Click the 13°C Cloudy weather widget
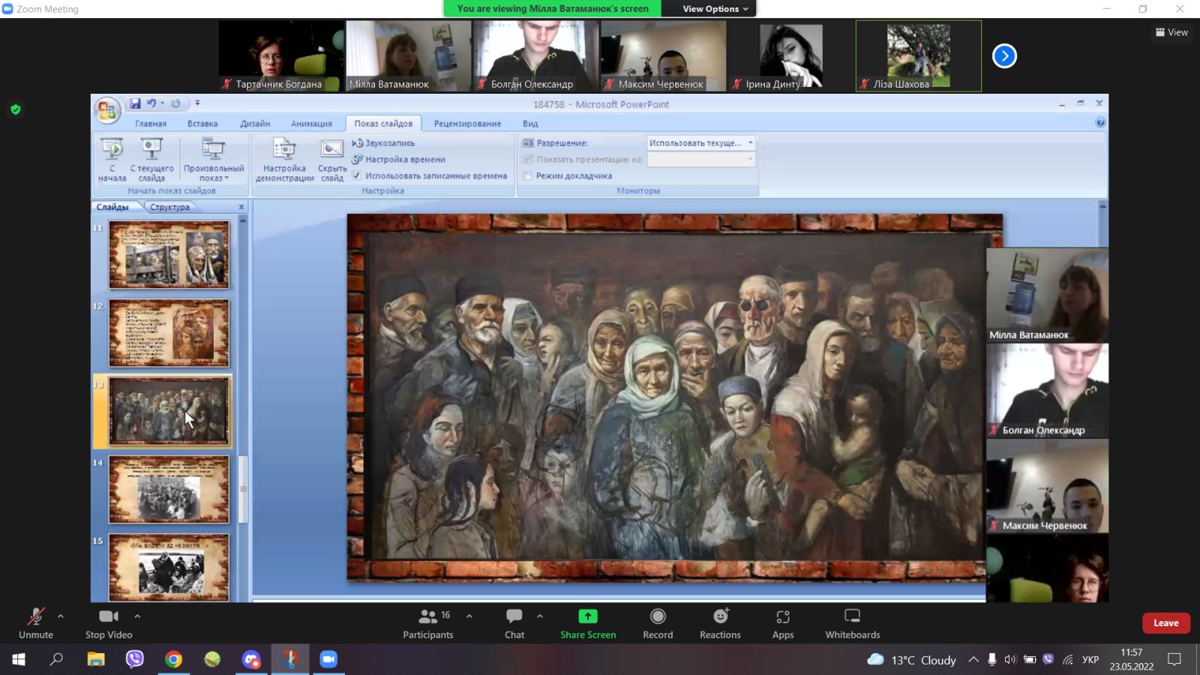 (x=912, y=660)
